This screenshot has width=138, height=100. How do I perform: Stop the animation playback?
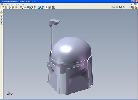click(x=117, y=7)
